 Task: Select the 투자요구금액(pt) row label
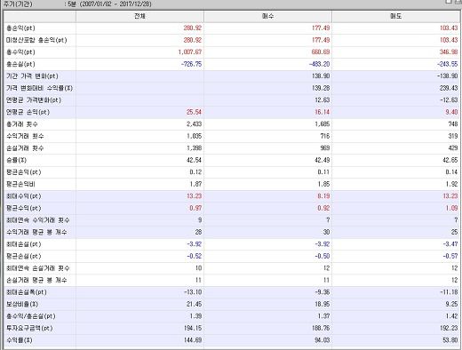coord(29,328)
